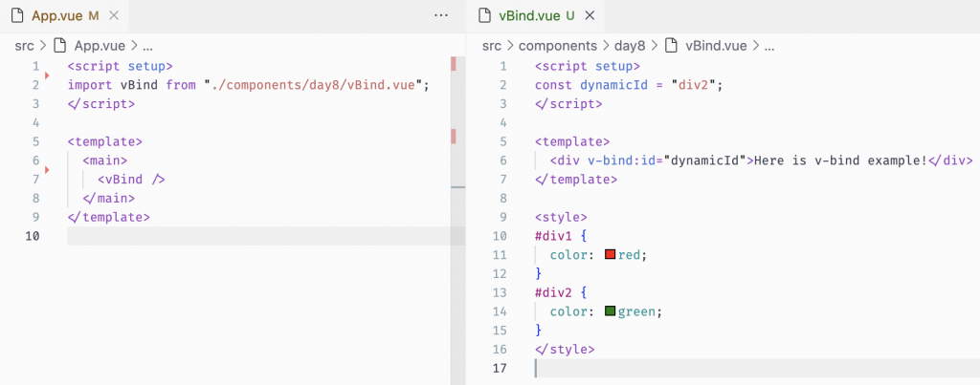980x385 pixels.
Task: Click the change marker beside line 7
Action: click(47, 169)
